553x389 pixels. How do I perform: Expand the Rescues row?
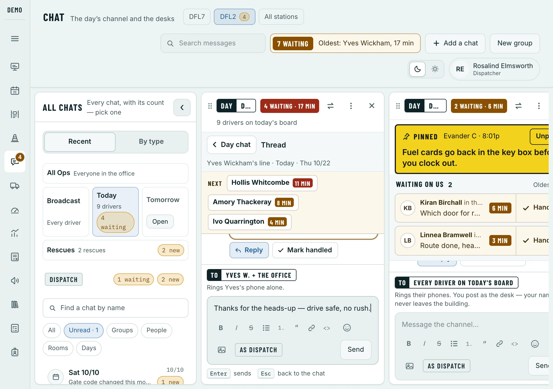116,250
